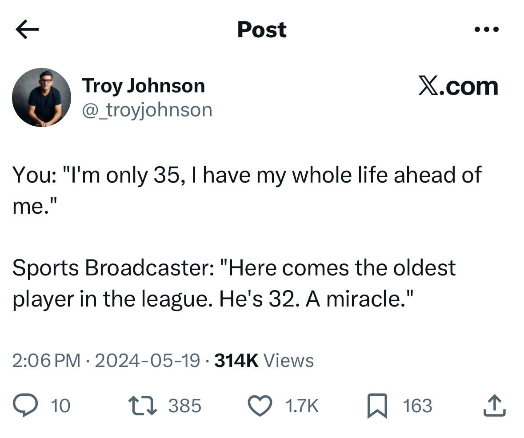The height and width of the screenshot is (438, 524).
Task: Click the Sports Broadcaster quote text
Action: 233,283
